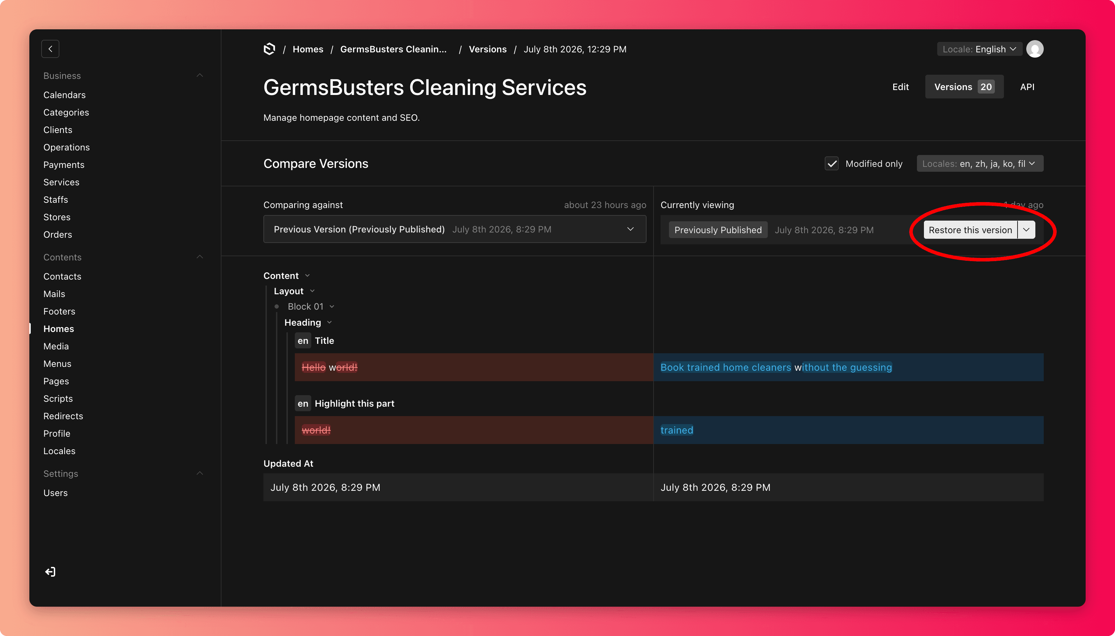Select Homes in the sidebar

59,329
